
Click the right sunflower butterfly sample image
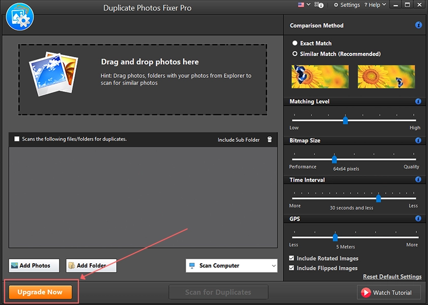(386, 77)
